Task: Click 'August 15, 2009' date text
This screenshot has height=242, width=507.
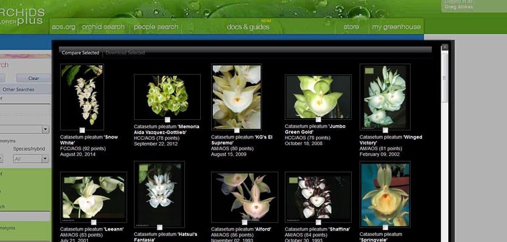Action: (x=229, y=154)
